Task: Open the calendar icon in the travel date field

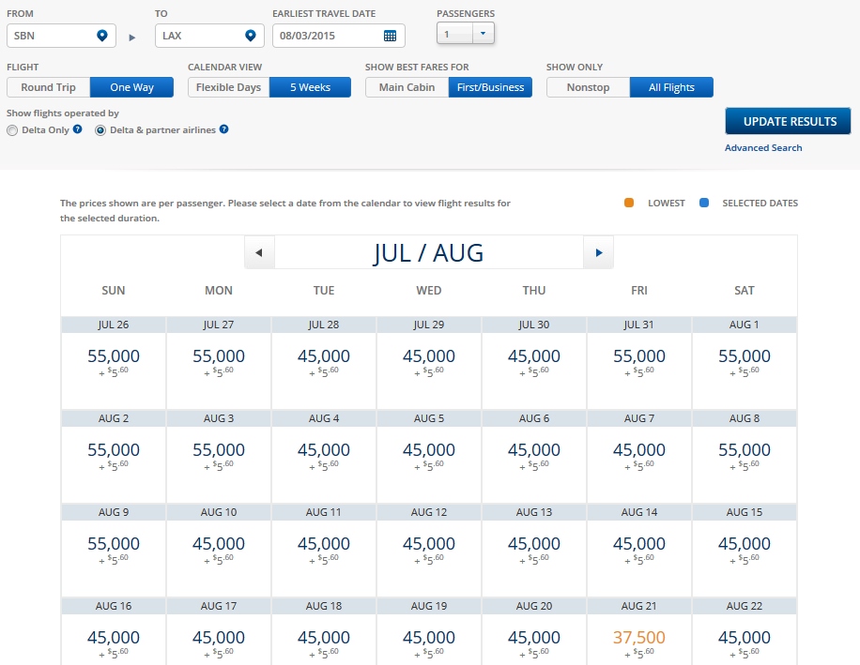Action: coord(391,36)
